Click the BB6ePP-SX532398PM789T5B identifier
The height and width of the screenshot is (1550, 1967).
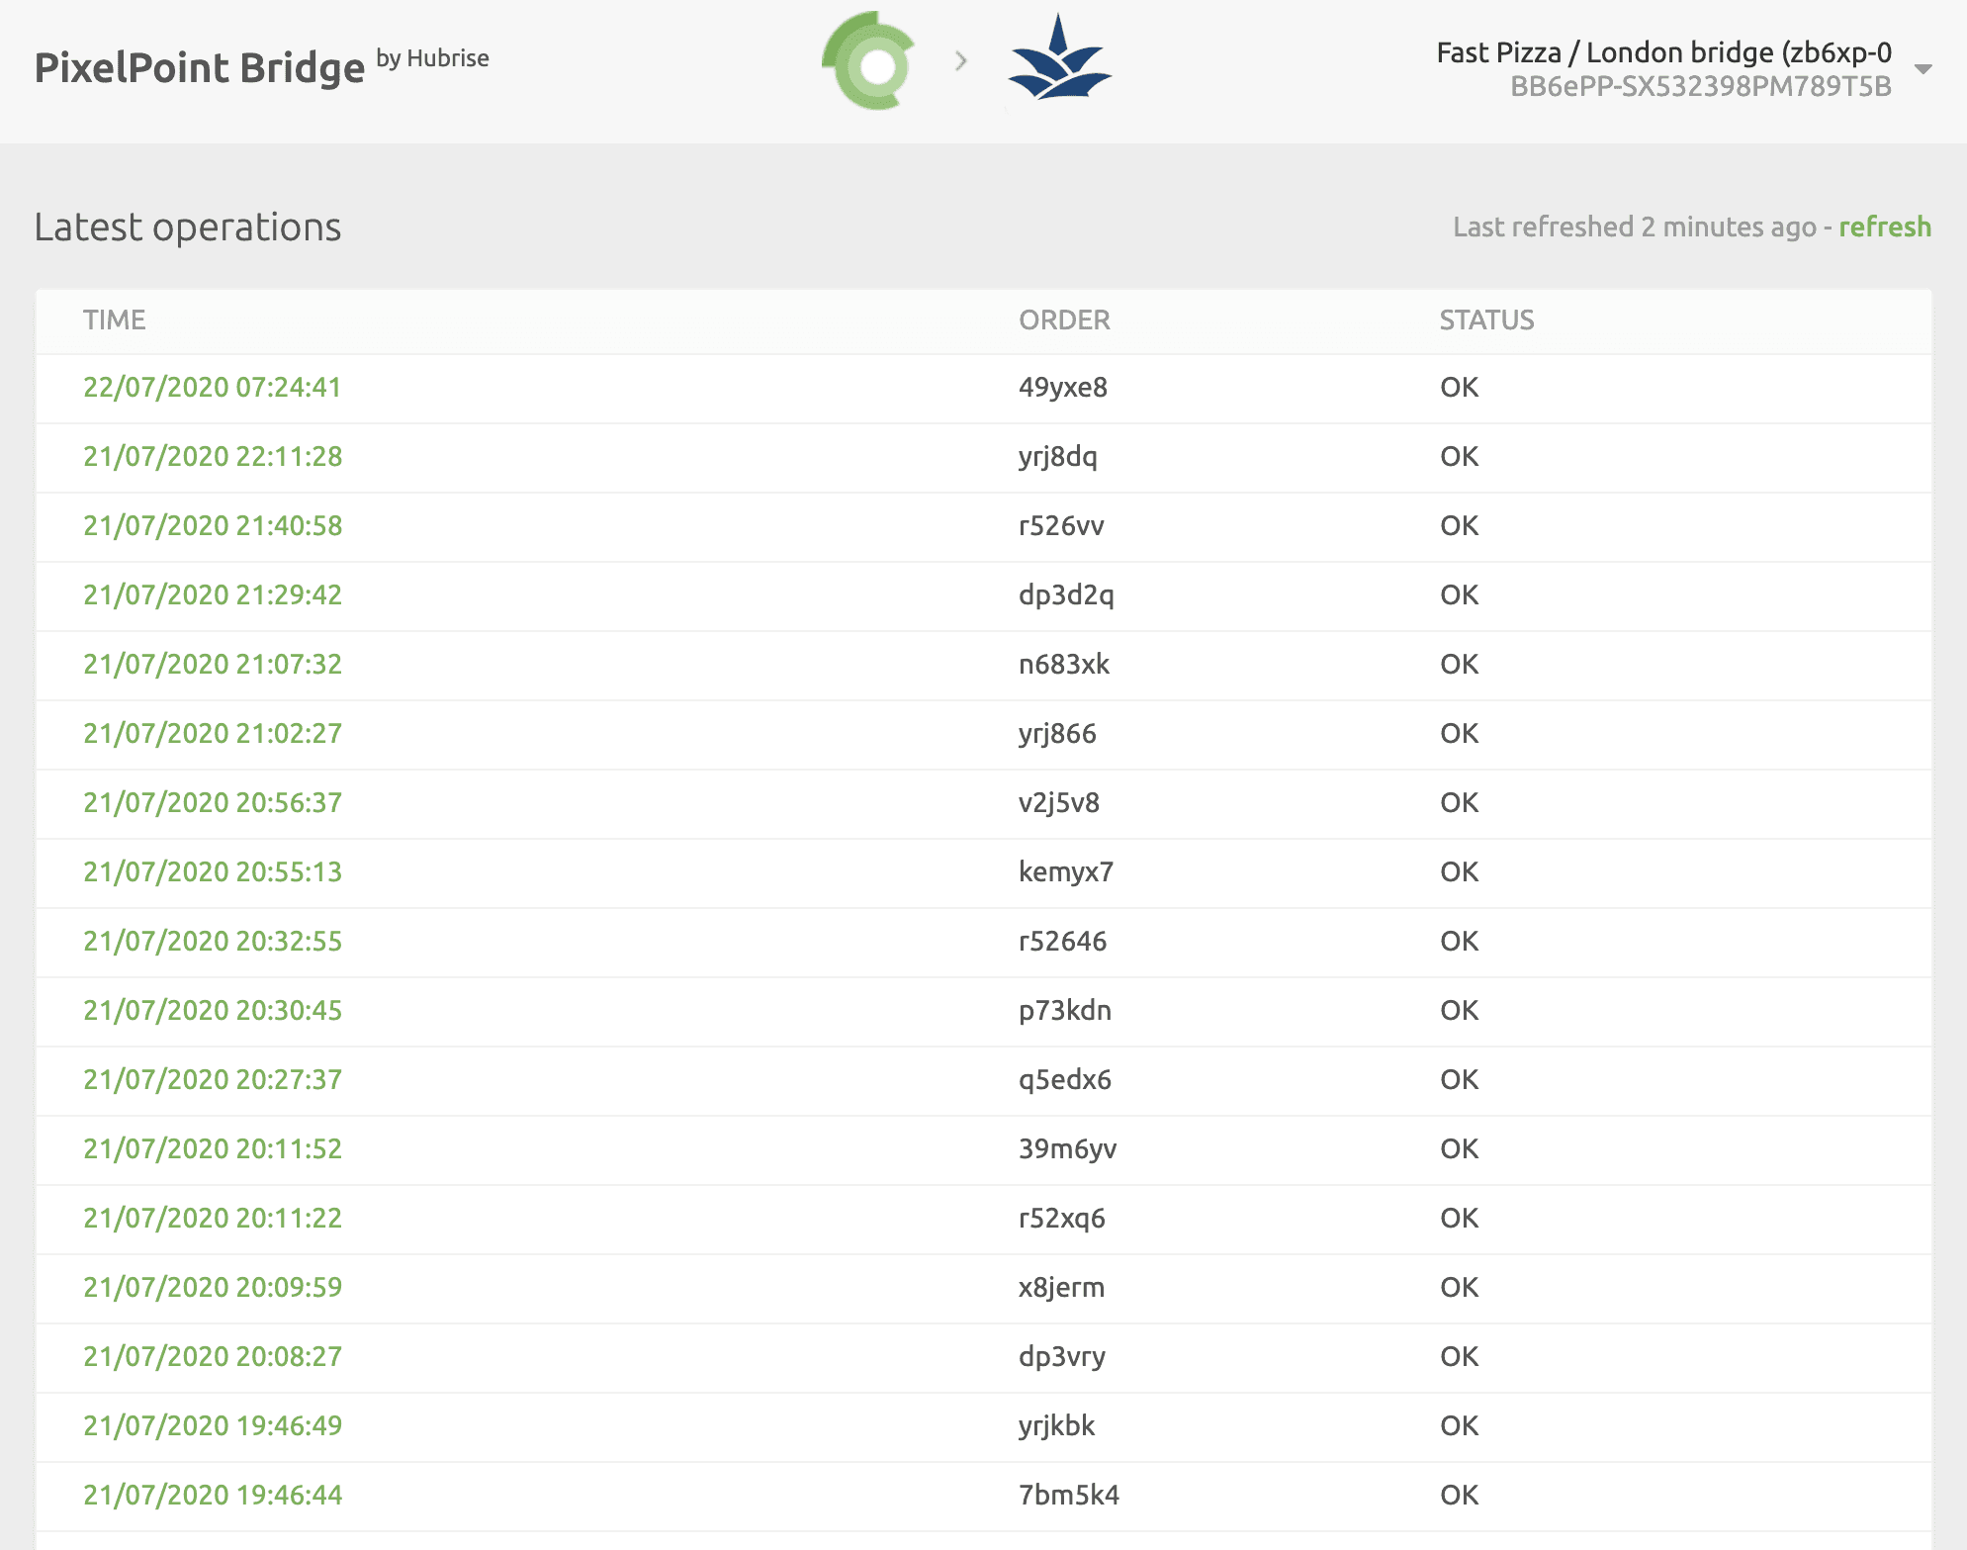[x=1701, y=87]
